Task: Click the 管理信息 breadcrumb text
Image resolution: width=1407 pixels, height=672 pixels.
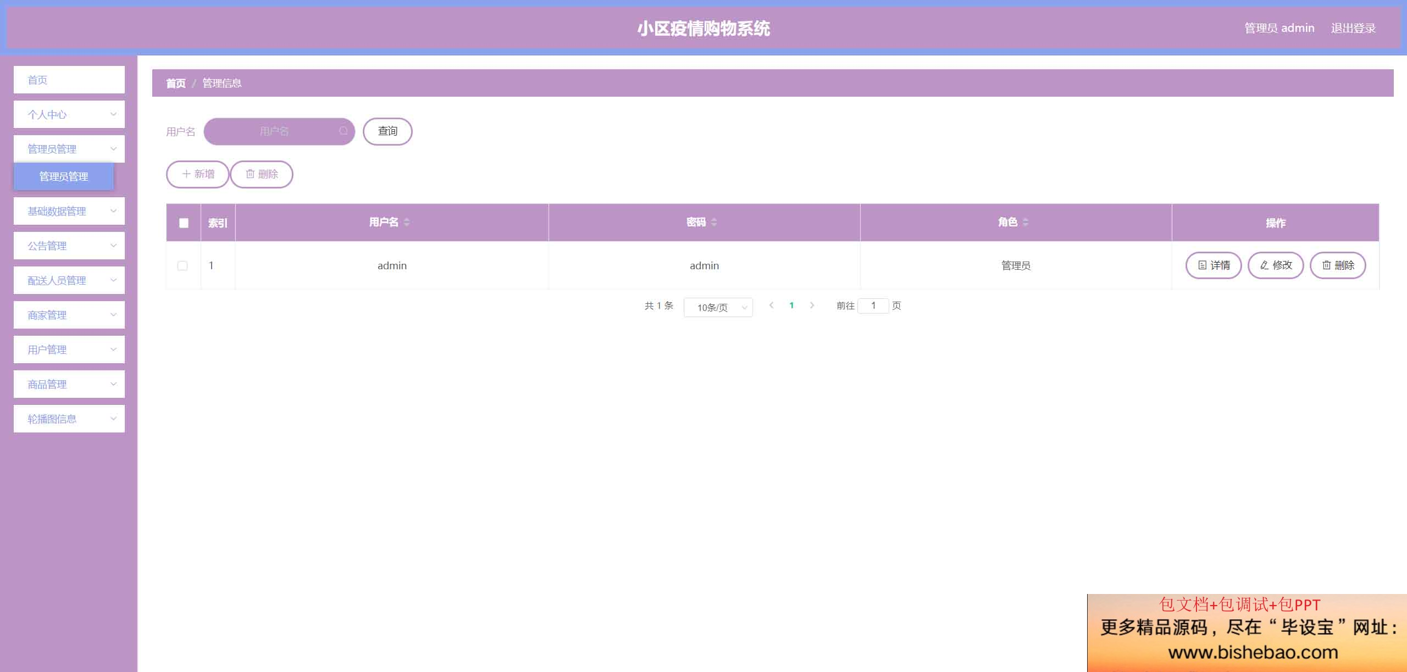Action: [222, 83]
